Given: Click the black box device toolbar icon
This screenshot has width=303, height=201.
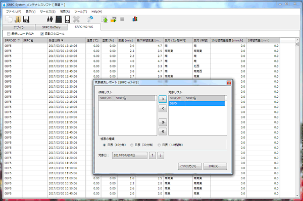Looking at the screenshot, I should click(59, 19).
